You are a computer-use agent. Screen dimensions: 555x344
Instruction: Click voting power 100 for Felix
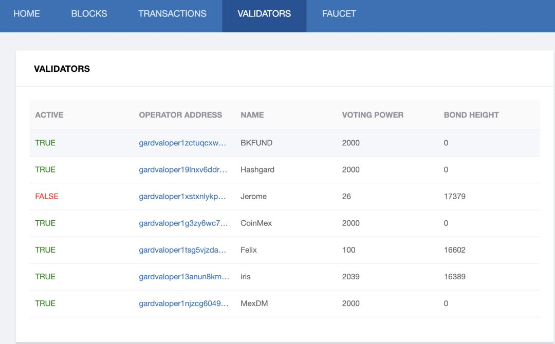(x=348, y=250)
